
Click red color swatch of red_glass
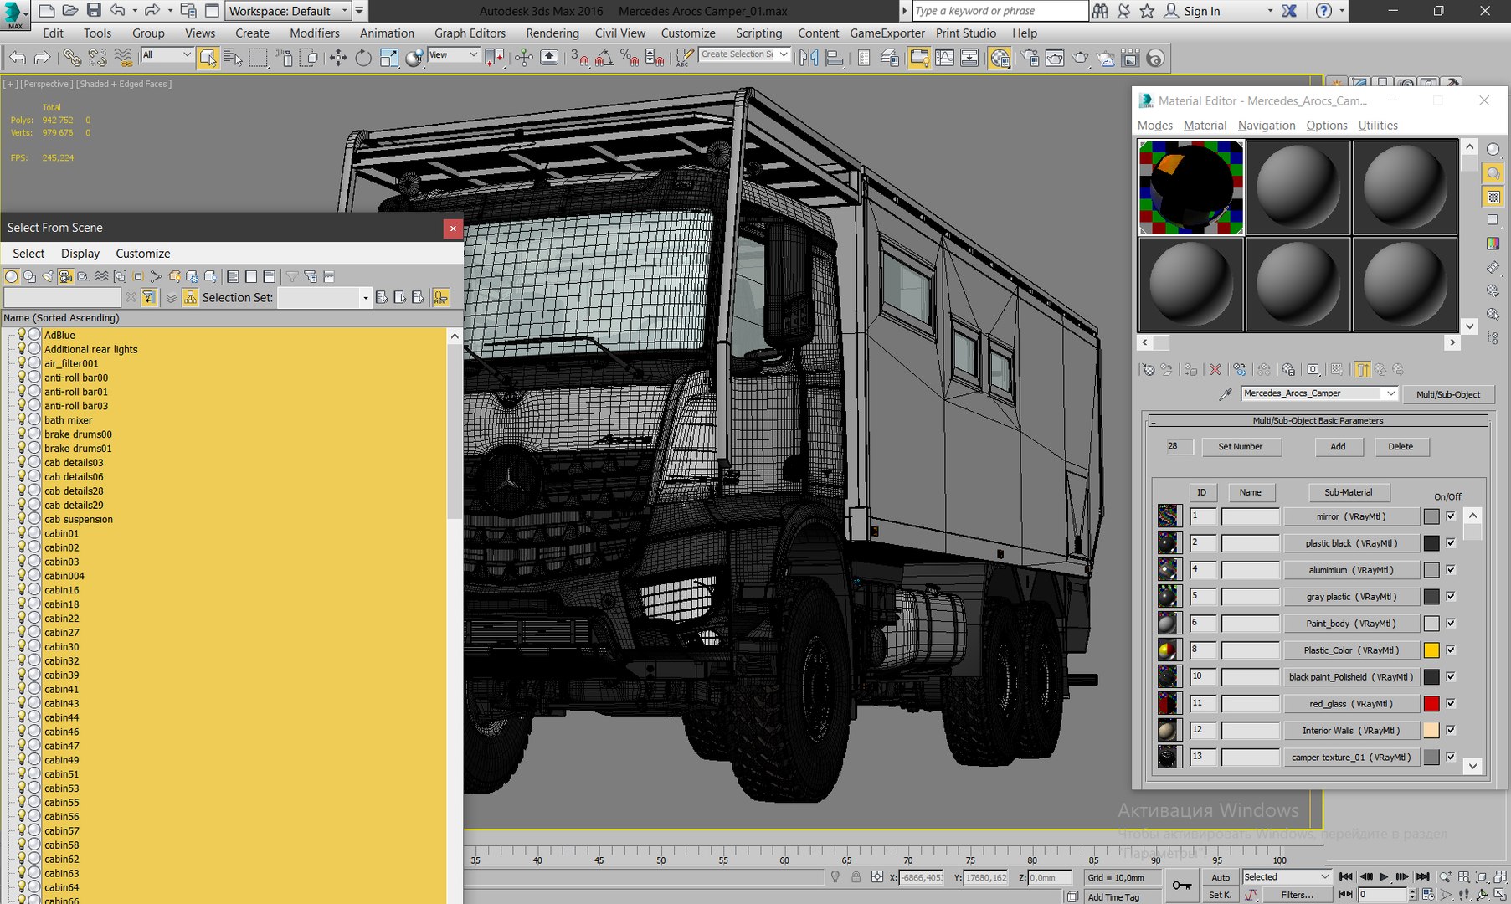[1431, 704]
